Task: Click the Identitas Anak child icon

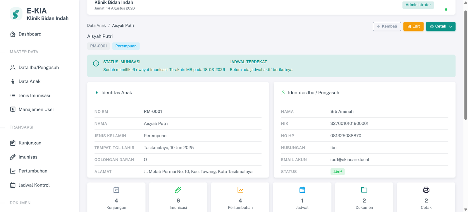Action: pos(97,93)
